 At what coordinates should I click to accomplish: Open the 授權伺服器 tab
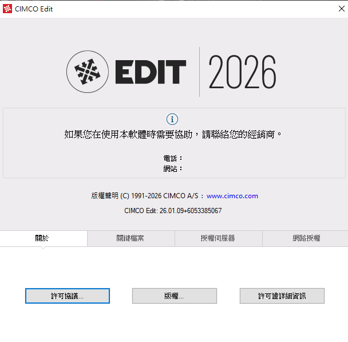pyautogui.click(x=219, y=238)
